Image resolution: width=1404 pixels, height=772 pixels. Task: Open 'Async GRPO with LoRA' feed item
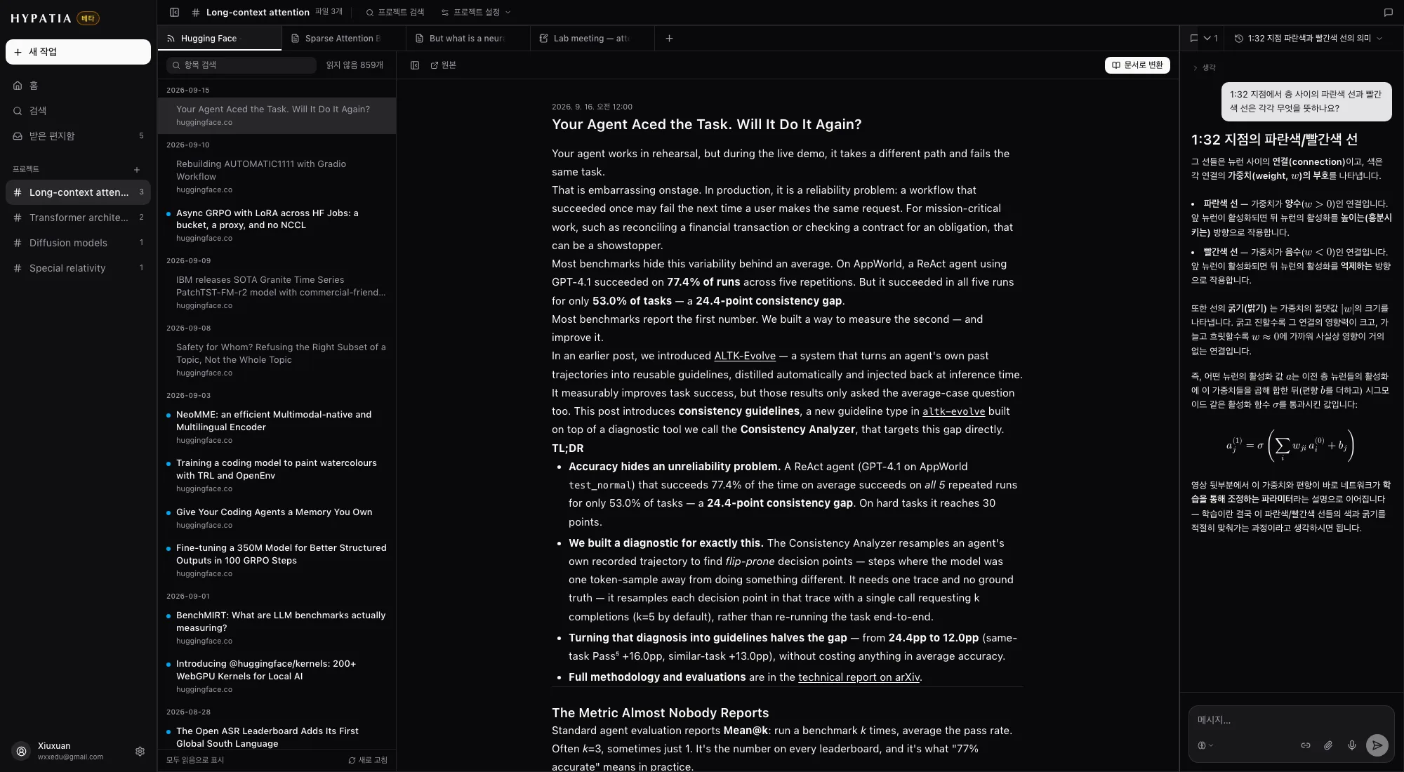pyautogui.click(x=277, y=225)
